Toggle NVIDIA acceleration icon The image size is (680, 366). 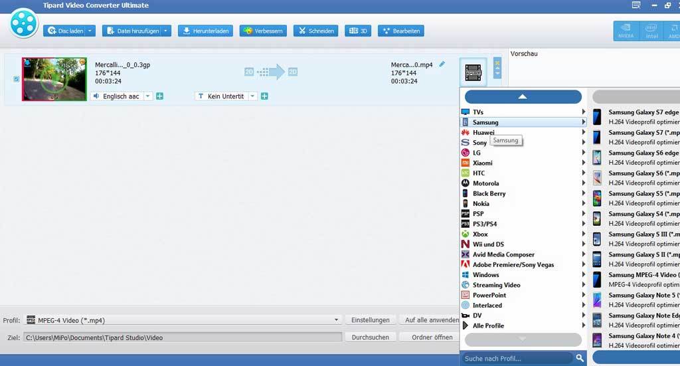pyautogui.click(x=626, y=31)
